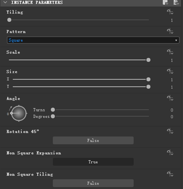The width and height of the screenshot is (183, 189).
Task: Open the Pattern parameter options icon
Action: coord(170,31)
